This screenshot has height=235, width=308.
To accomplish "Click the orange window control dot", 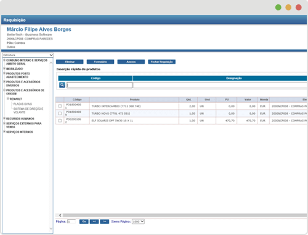I will (288, 7).
